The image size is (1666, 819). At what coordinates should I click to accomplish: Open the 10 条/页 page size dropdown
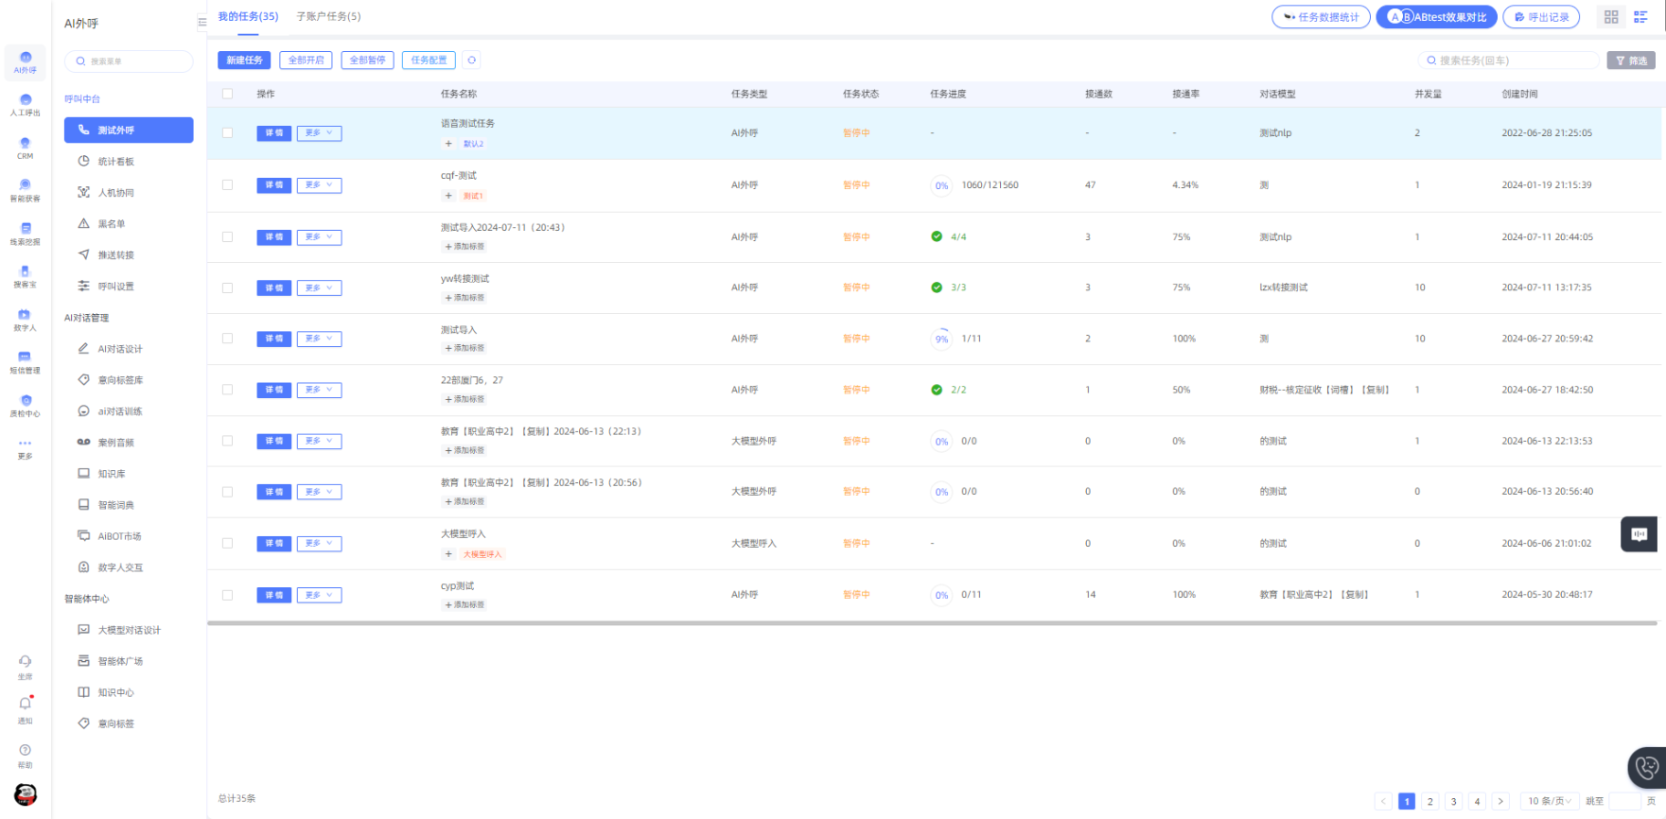click(1549, 801)
